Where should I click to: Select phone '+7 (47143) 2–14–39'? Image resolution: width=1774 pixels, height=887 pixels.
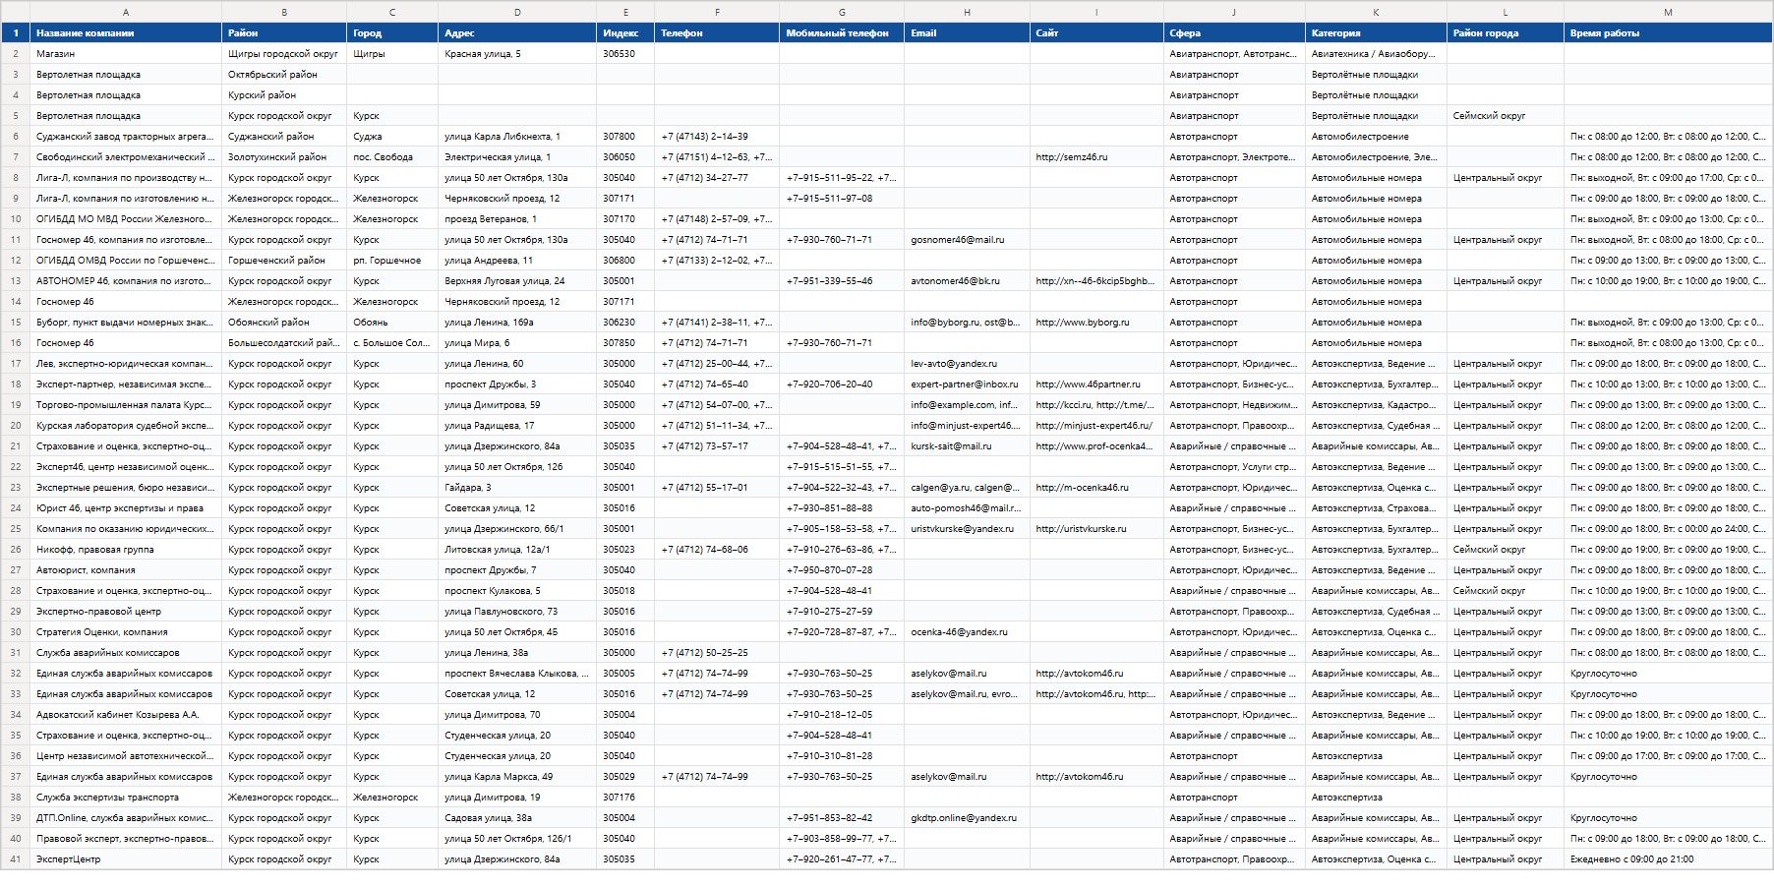tap(717, 137)
